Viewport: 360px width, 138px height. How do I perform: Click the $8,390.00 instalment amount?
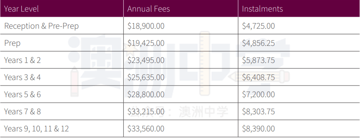coord(258,129)
